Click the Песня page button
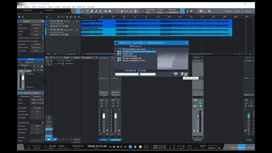 237,11
